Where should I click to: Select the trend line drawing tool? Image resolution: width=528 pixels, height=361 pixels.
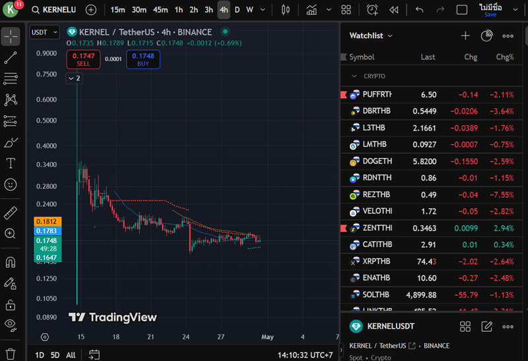pos(11,58)
